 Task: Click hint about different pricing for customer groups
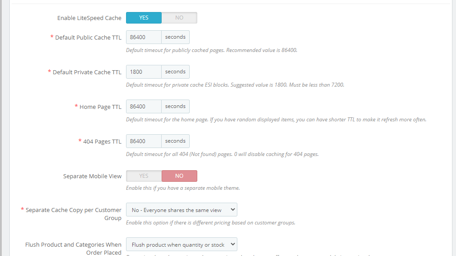(211, 223)
